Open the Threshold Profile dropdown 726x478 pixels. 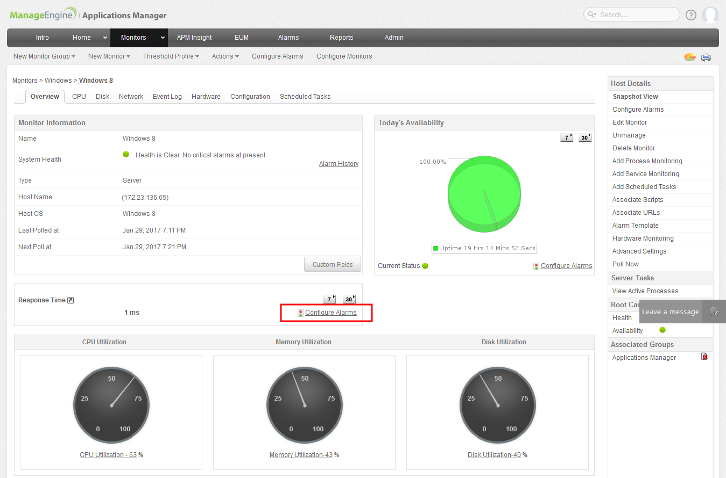pyautogui.click(x=171, y=56)
